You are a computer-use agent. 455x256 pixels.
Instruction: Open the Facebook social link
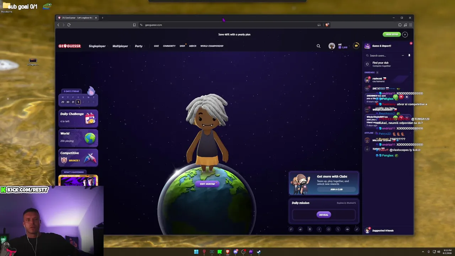(319, 229)
